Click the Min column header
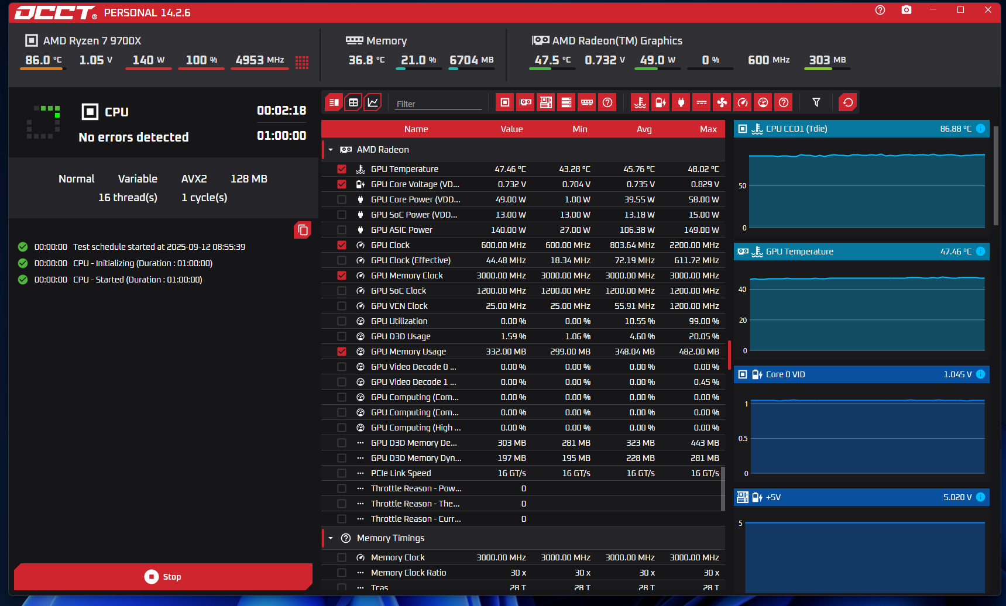Screen dimensions: 1006x606 tap(580, 129)
